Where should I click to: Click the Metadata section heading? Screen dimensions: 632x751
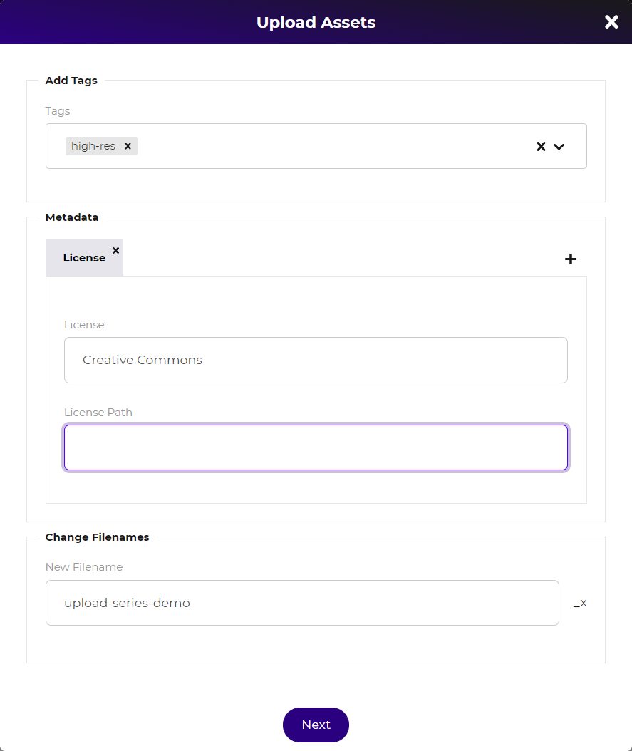tap(72, 217)
